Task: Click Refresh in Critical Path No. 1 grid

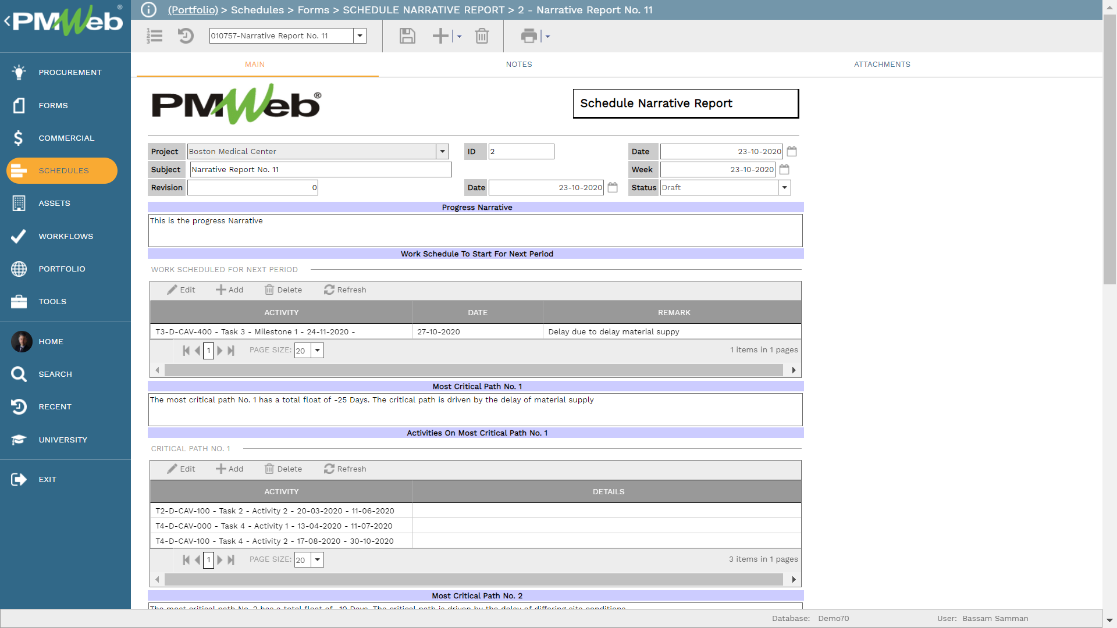Action: point(345,469)
